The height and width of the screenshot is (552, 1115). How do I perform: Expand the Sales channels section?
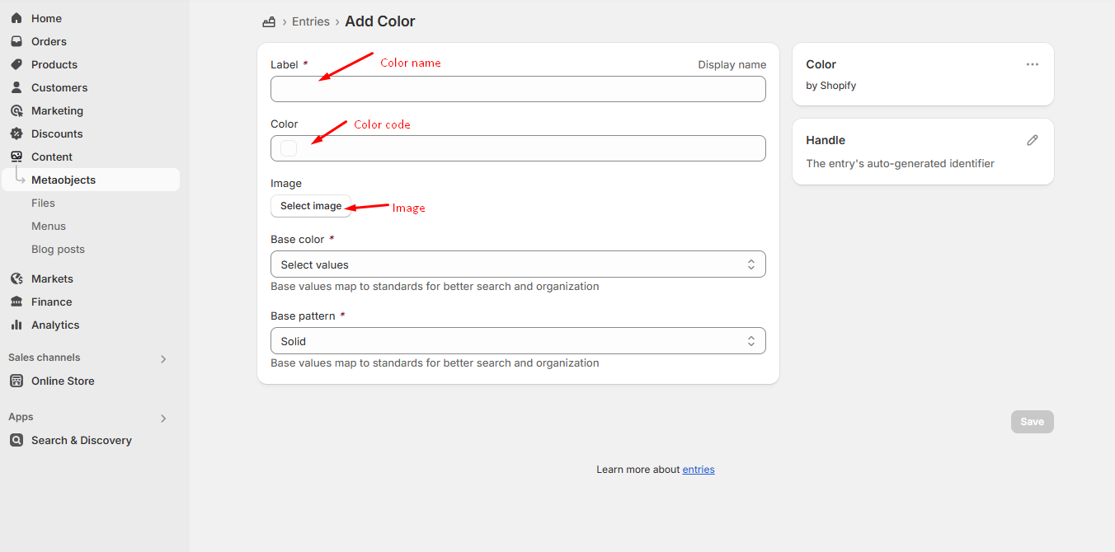(163, 358)
